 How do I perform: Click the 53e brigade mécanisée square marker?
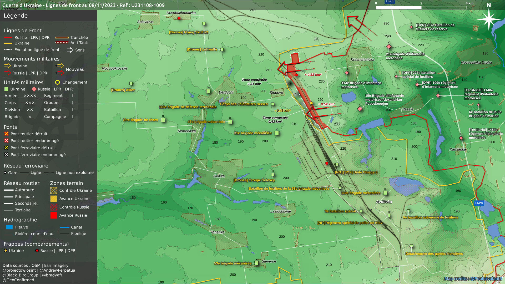click(256, 263)
